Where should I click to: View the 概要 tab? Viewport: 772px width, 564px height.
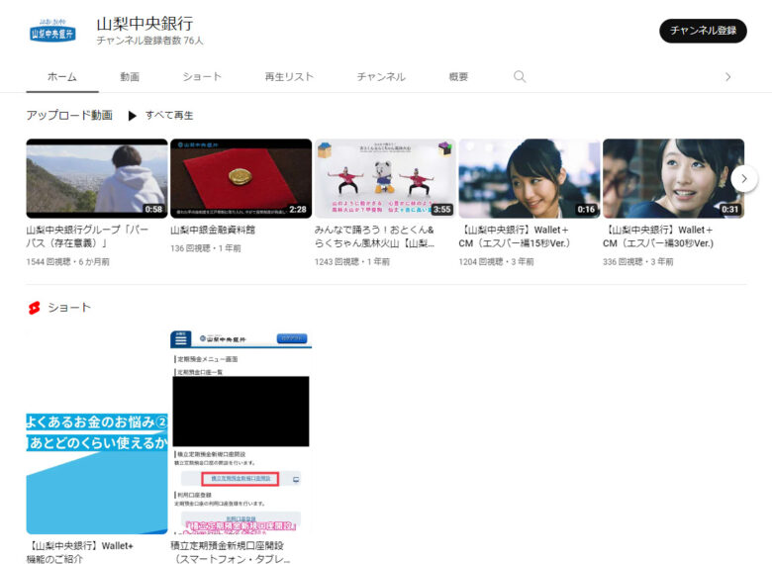pyautogui.click(x=458, y=77)
